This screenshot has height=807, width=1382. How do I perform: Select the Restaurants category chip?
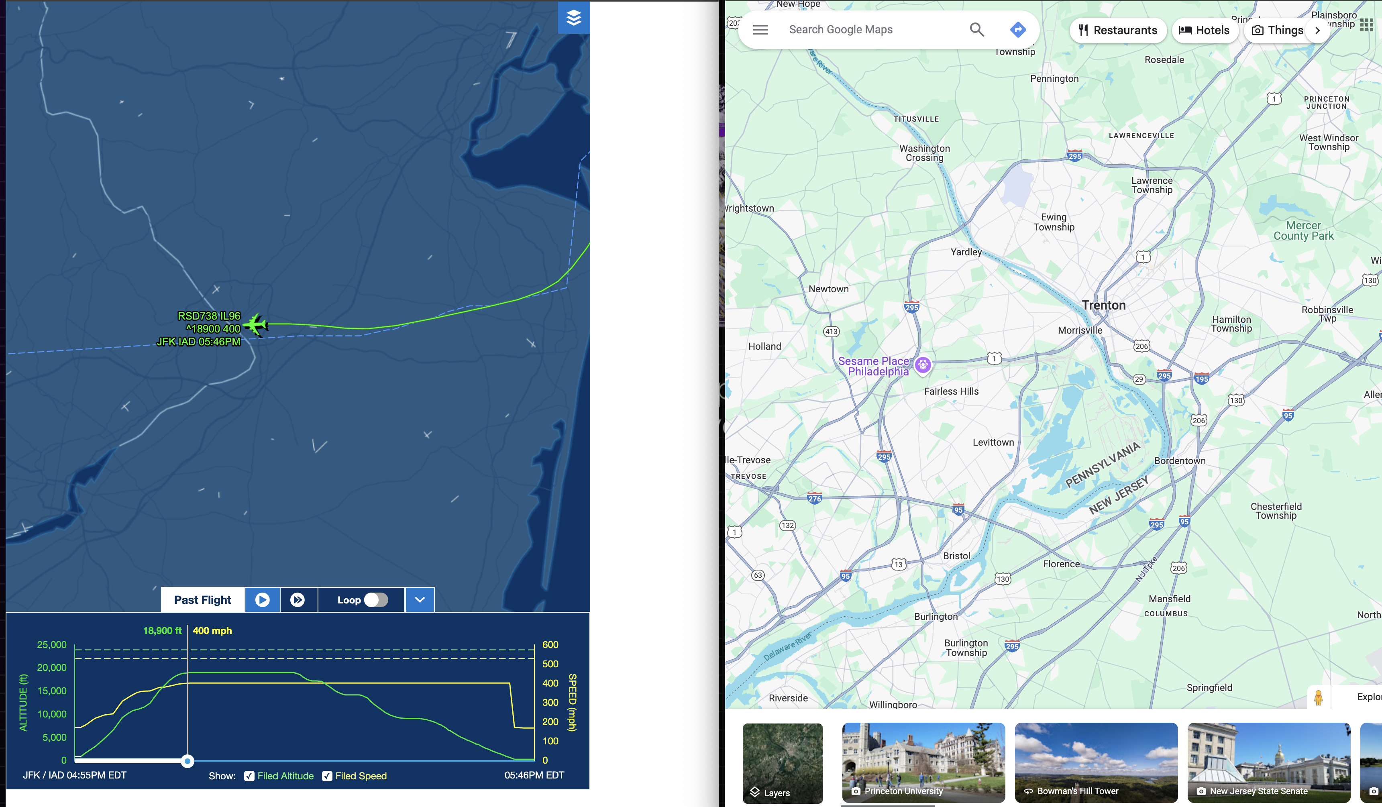1118,30
